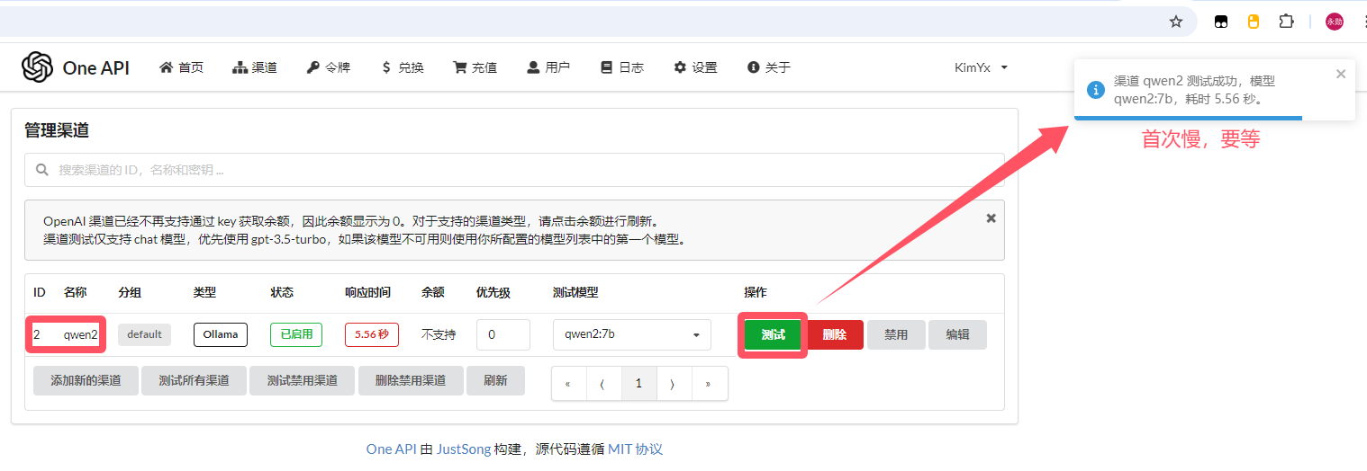Go to the 令牌 menu item

coord(328,67)
